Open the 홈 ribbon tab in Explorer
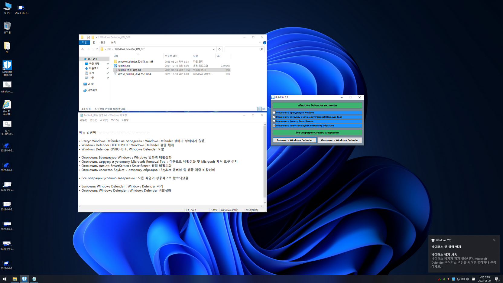 pos(94,43)
